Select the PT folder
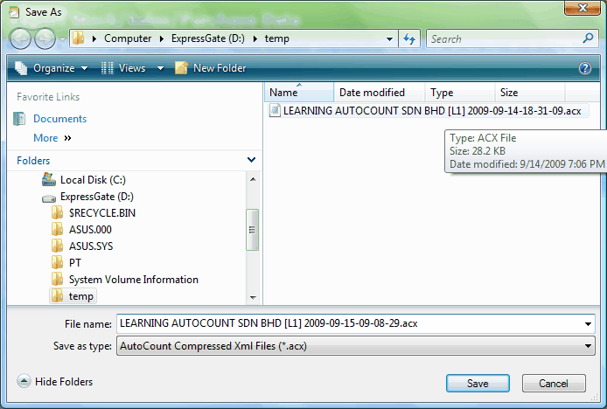 point(75,263)
